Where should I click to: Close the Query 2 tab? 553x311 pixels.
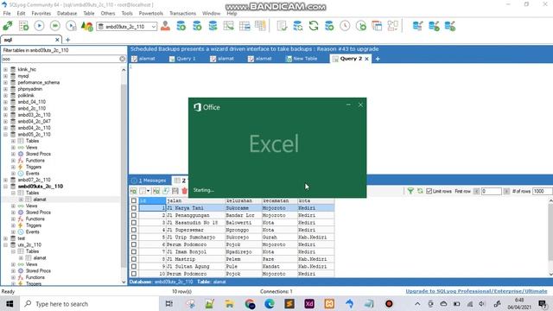[x=366, y=59]
